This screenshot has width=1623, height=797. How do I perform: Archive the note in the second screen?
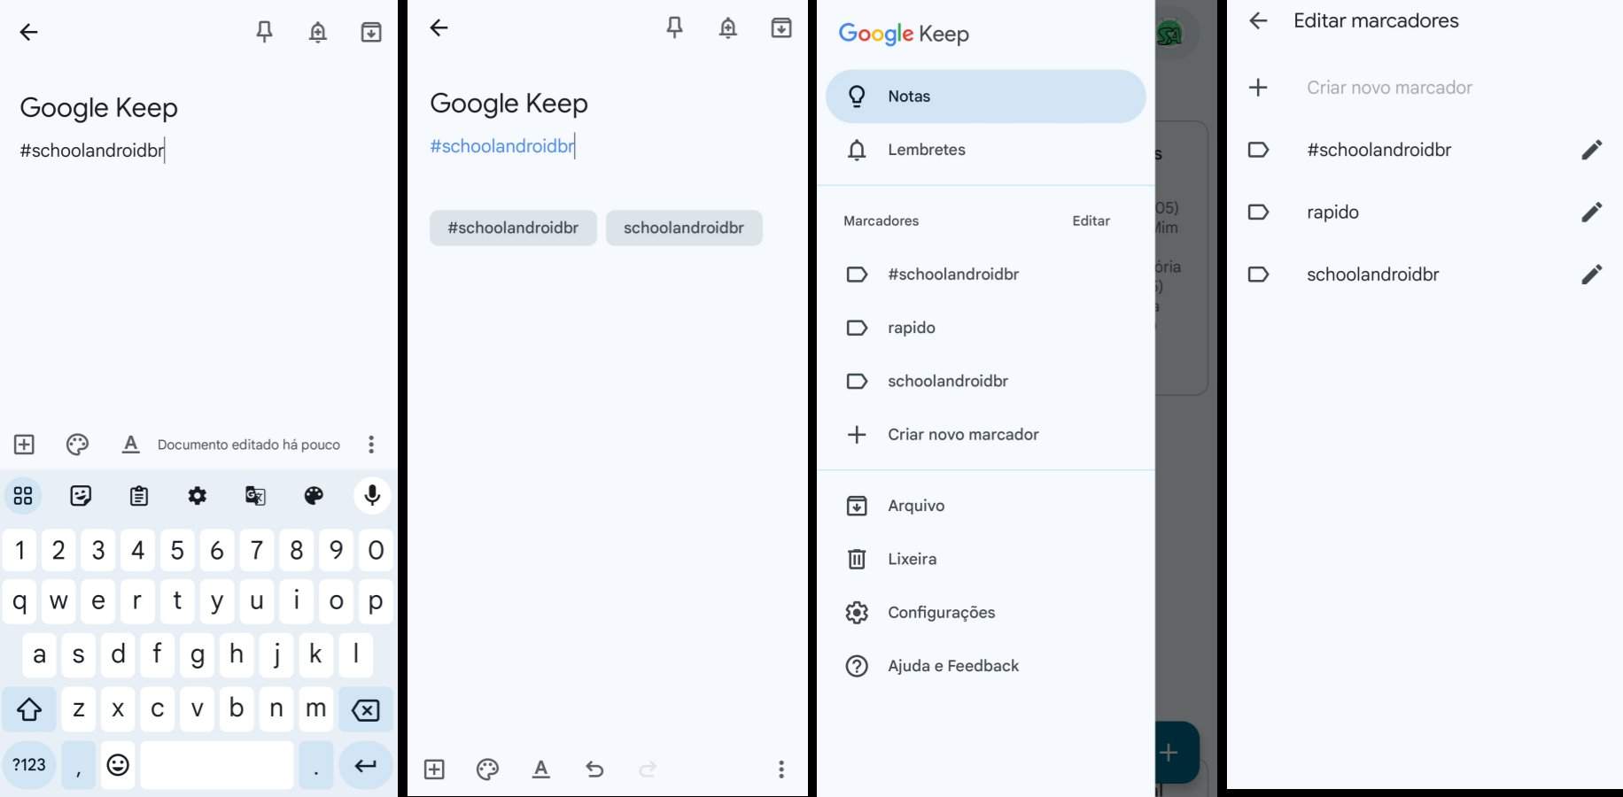pyautogui.click(x=781, y=28)
